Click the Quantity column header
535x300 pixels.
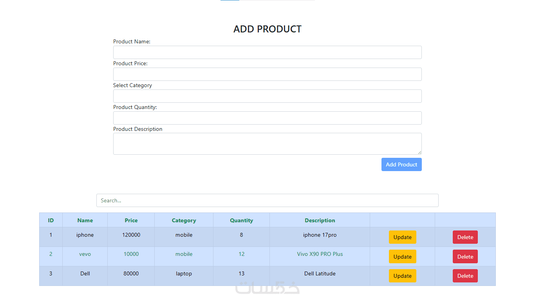tap(241, 220)
